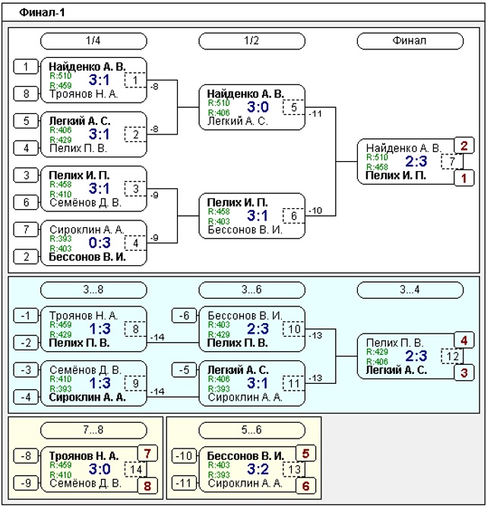Open match number 8 box
The image size is (487, 507).
(x=135, y=329)
